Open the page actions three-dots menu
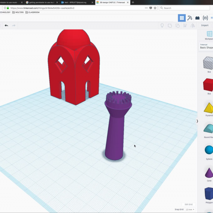The height and width of the screenshot is (213, 213). pos(146,8)
